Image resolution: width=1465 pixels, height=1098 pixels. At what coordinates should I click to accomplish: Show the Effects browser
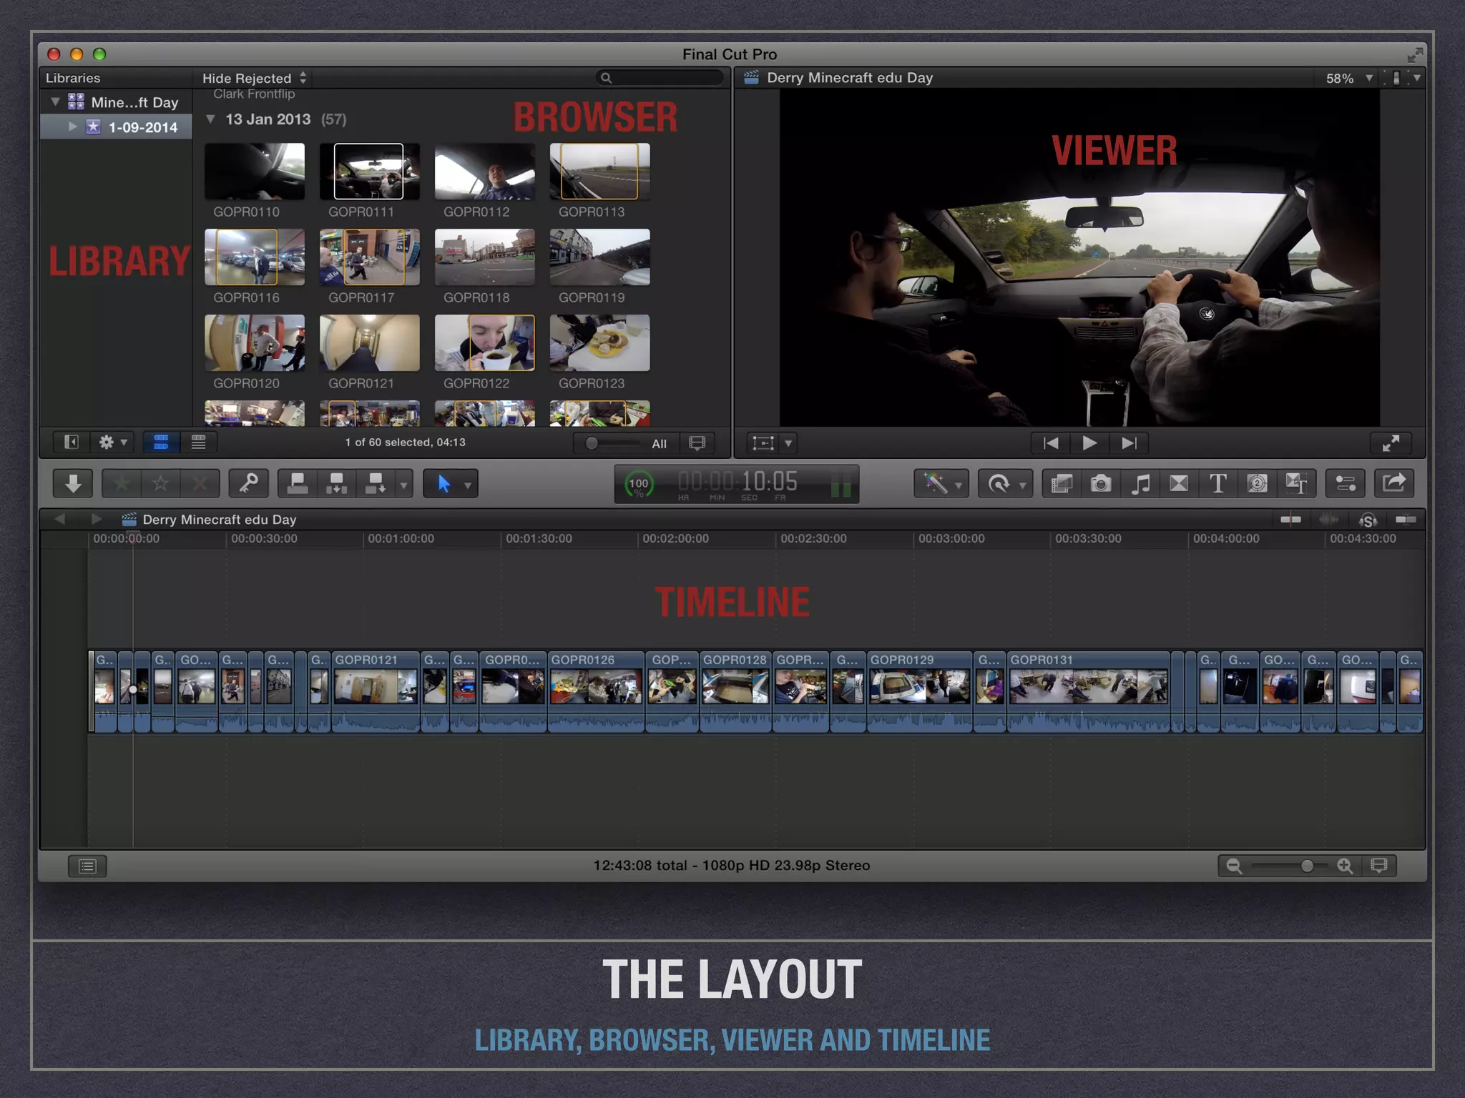[1062, 484]
